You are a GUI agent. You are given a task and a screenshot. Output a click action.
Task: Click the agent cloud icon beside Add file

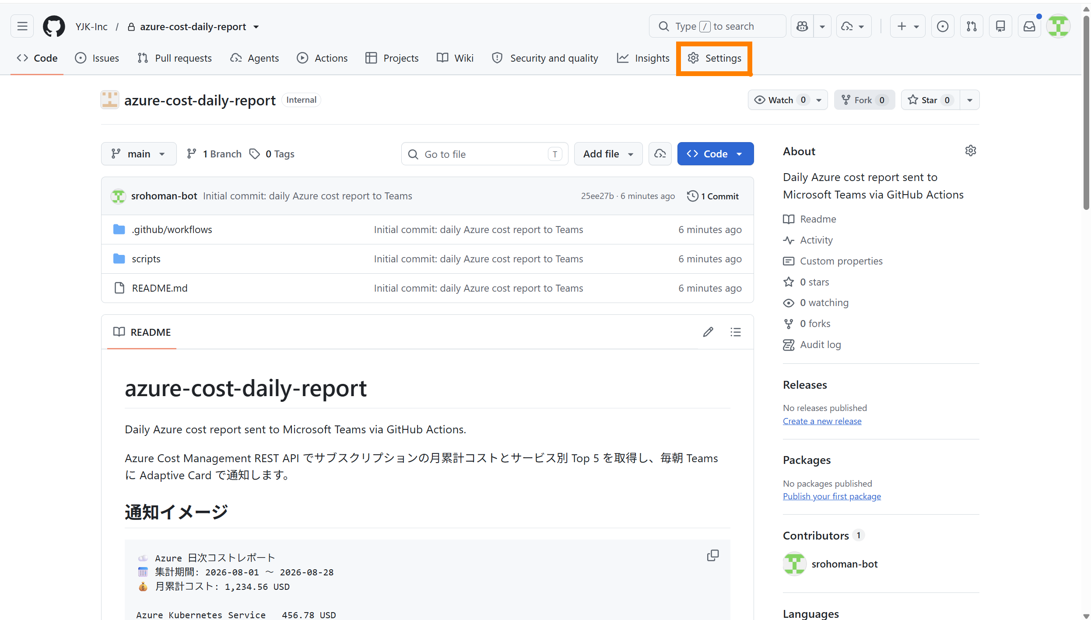pos(660,154)
